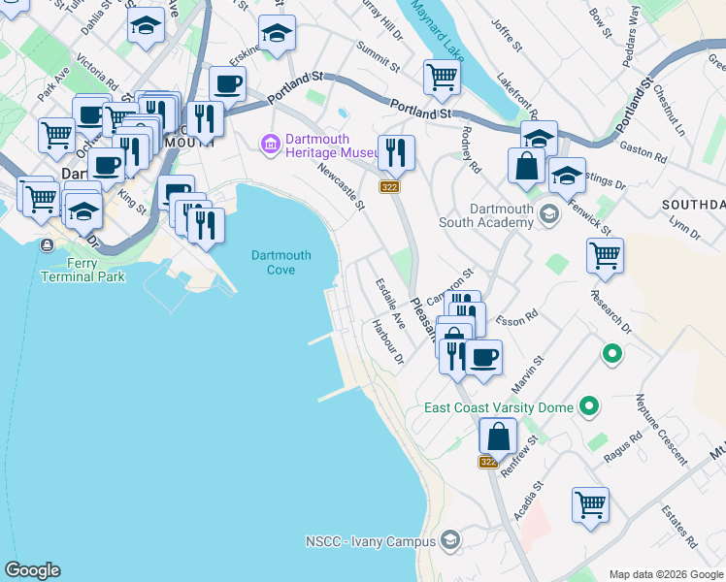
Task: Click the Lynn Dr street label
Action: [x=685, y=228]
